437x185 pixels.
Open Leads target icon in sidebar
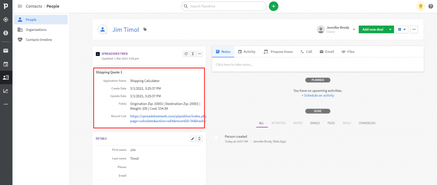point(6,20)
